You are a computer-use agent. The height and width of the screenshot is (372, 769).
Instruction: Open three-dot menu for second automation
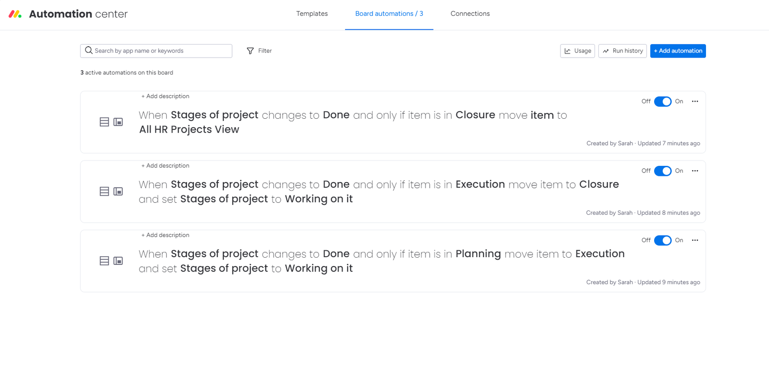[x=695, y=171]
